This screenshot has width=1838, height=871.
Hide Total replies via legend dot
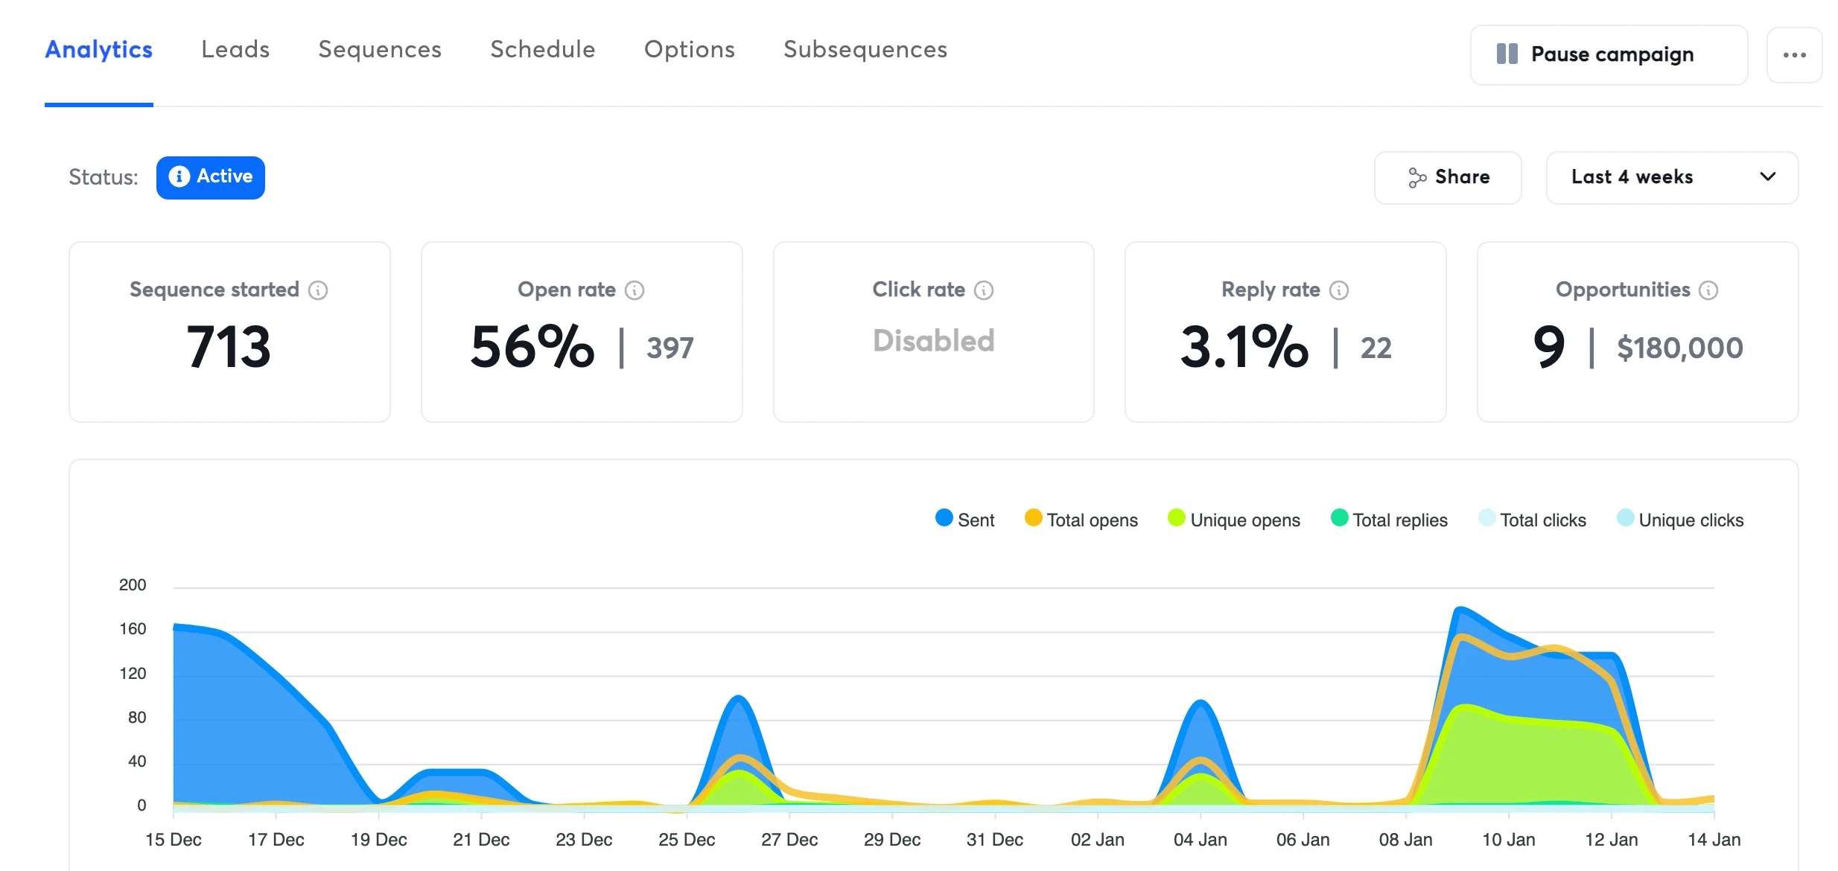tap(1339, 518)
